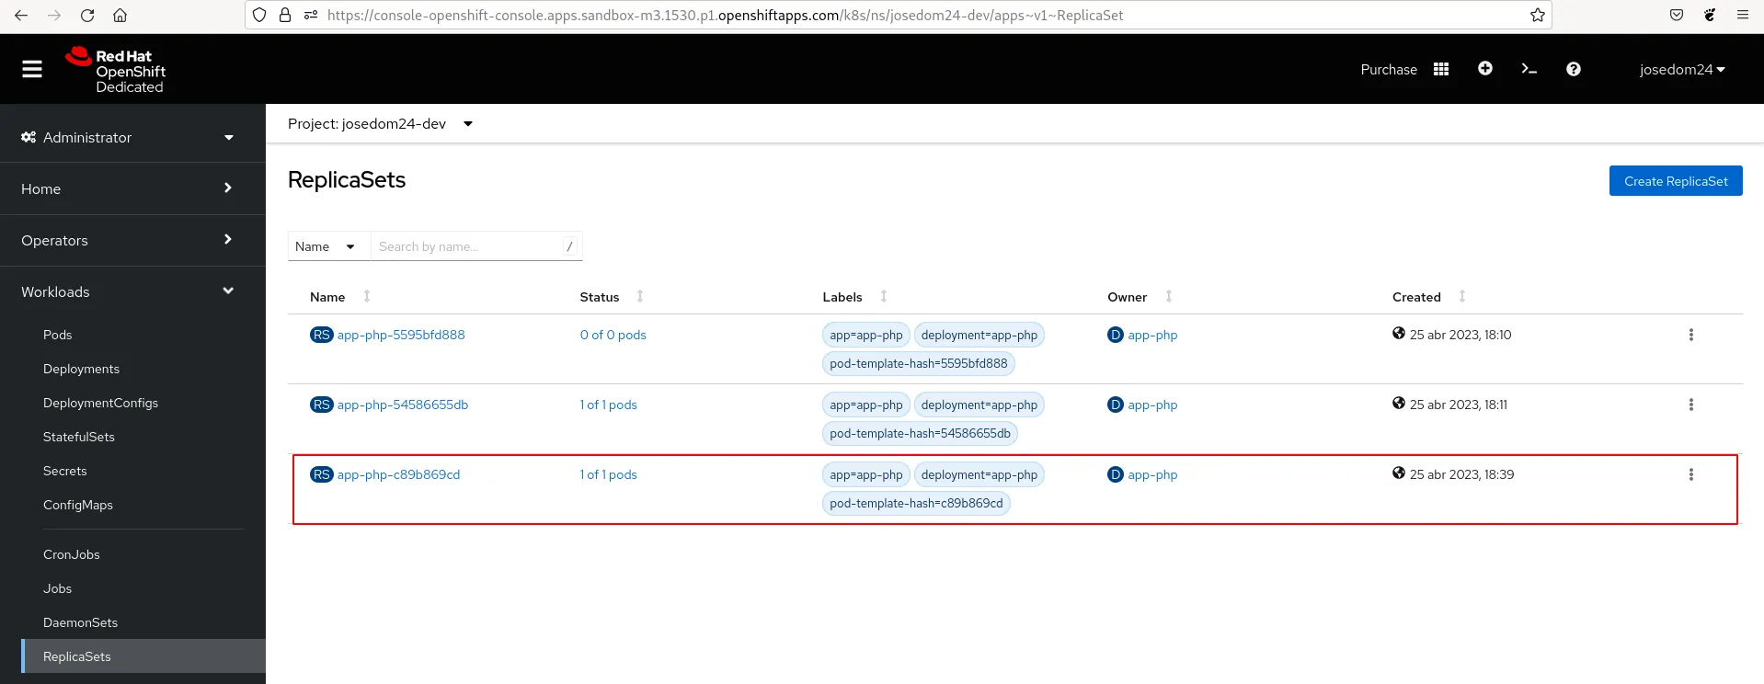Screen dimensions: 1764x684
Task: Click label pod-template-hash=c89b869cd
Action: tap(916, 503)
